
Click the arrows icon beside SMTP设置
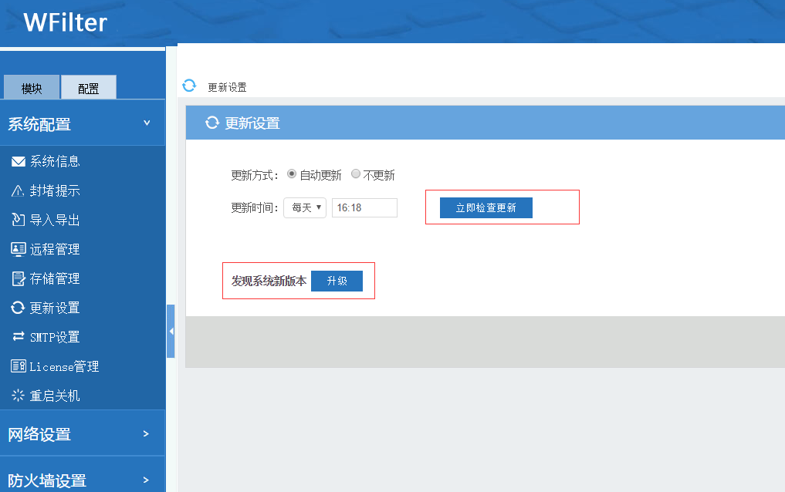coord(19,337)
